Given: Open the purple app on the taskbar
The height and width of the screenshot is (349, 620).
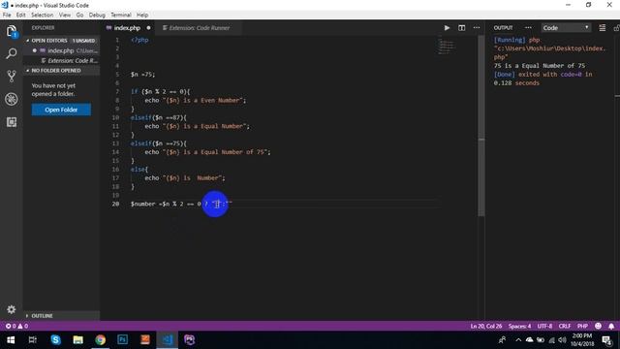Looking at the screenshot, I should [x=190, y=340].
